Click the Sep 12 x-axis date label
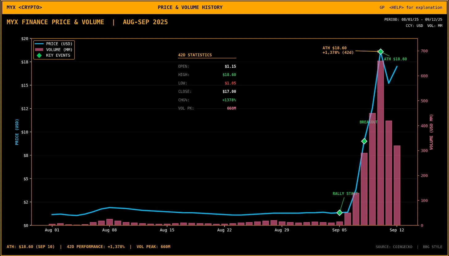This screenshot has width=449, height=256. point(397,230)
